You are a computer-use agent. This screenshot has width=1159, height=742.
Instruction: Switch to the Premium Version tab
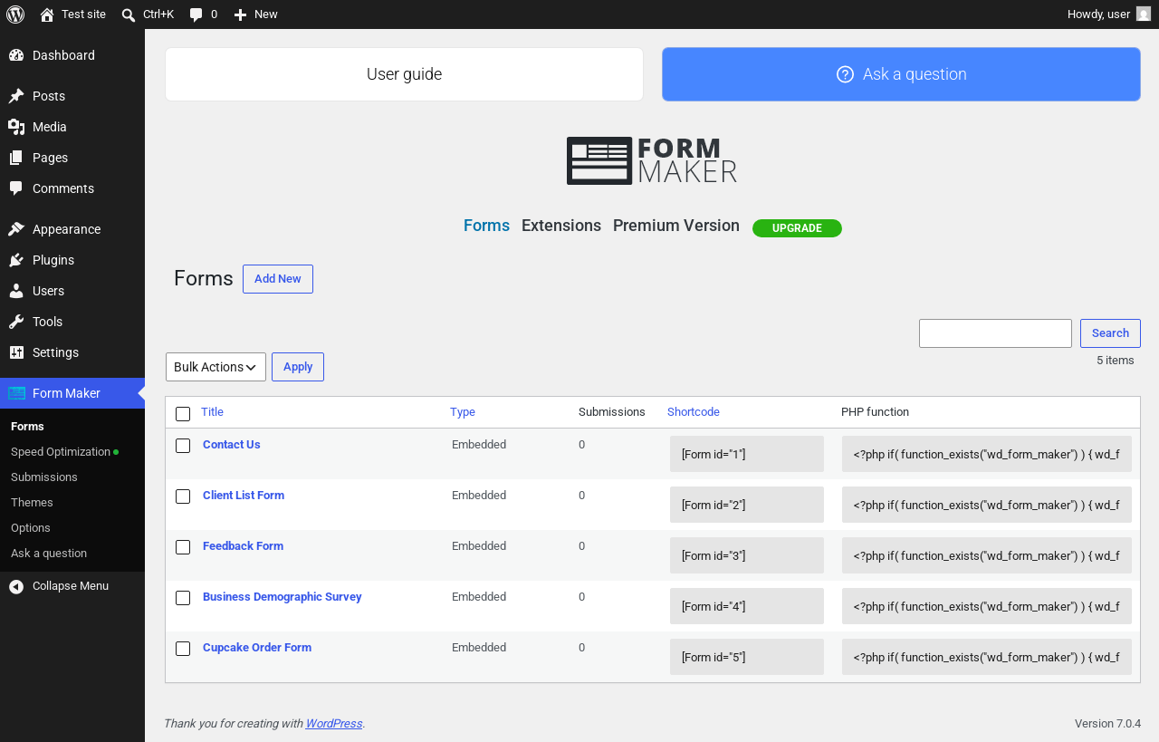coord(676,226)
